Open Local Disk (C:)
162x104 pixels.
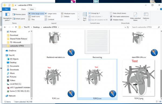(15, 84)
